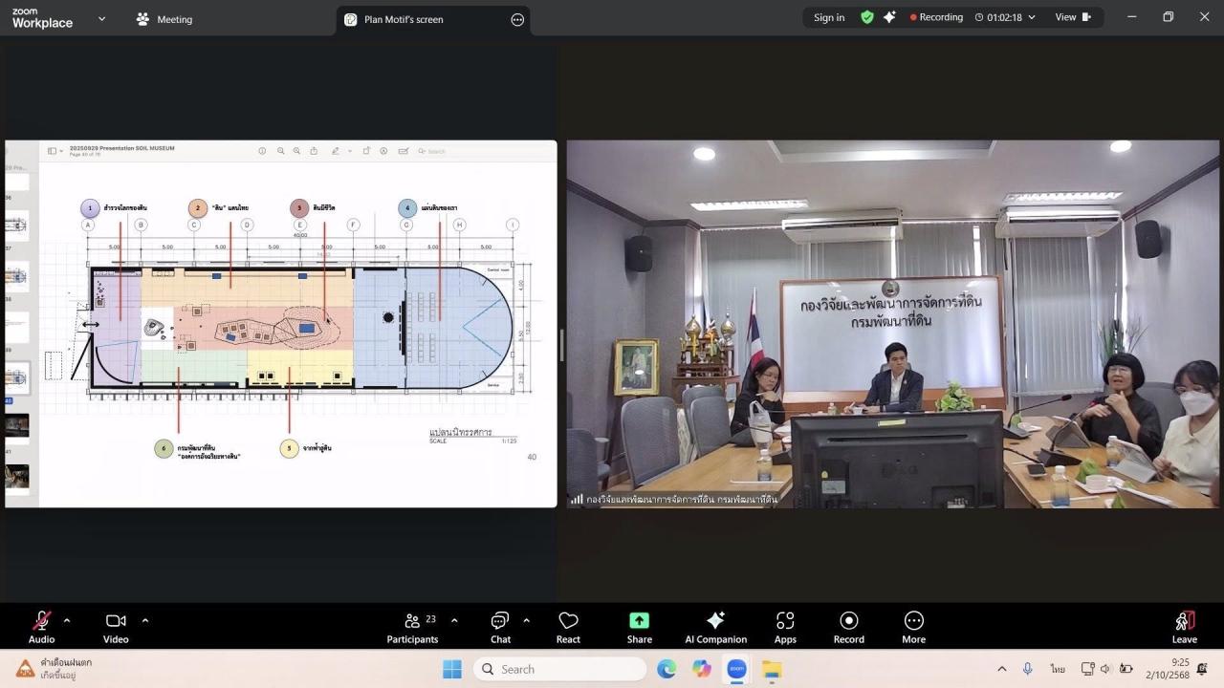This screenshot has height=688, width=1224.
Task: Open the More options menu
Action: point(913,627)
